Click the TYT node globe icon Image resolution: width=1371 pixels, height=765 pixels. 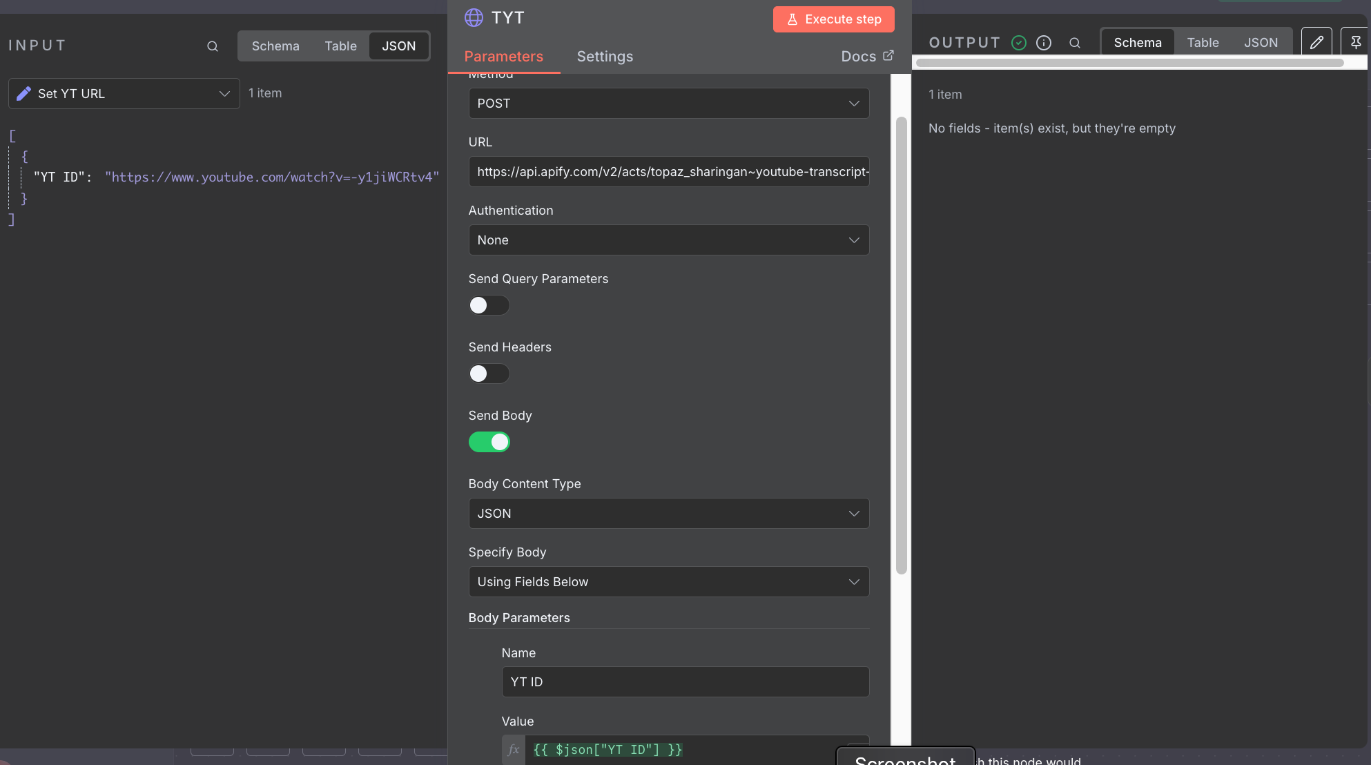coord(474,18)
